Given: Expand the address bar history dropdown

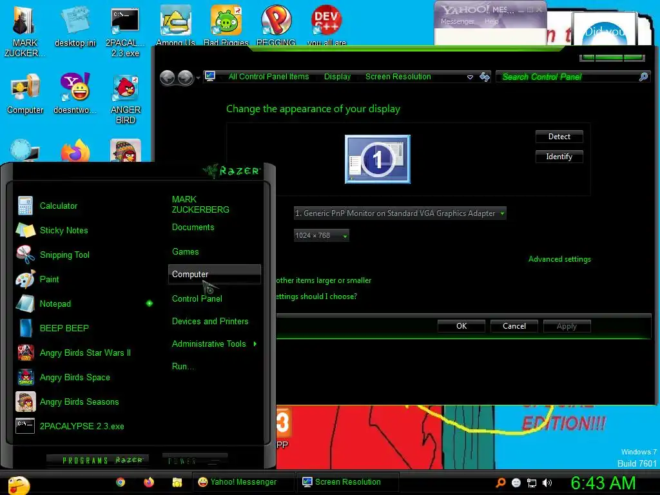Looking at the screenshot, I should pyautogui.click(x=470, y=77).
